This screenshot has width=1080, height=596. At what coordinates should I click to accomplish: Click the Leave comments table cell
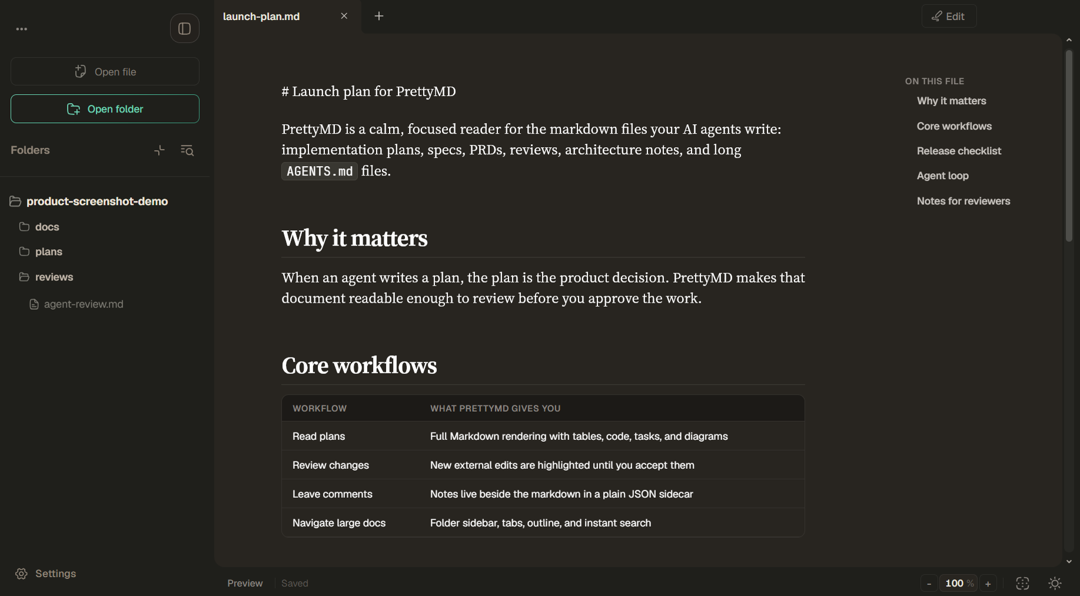[x=333, y=494]
